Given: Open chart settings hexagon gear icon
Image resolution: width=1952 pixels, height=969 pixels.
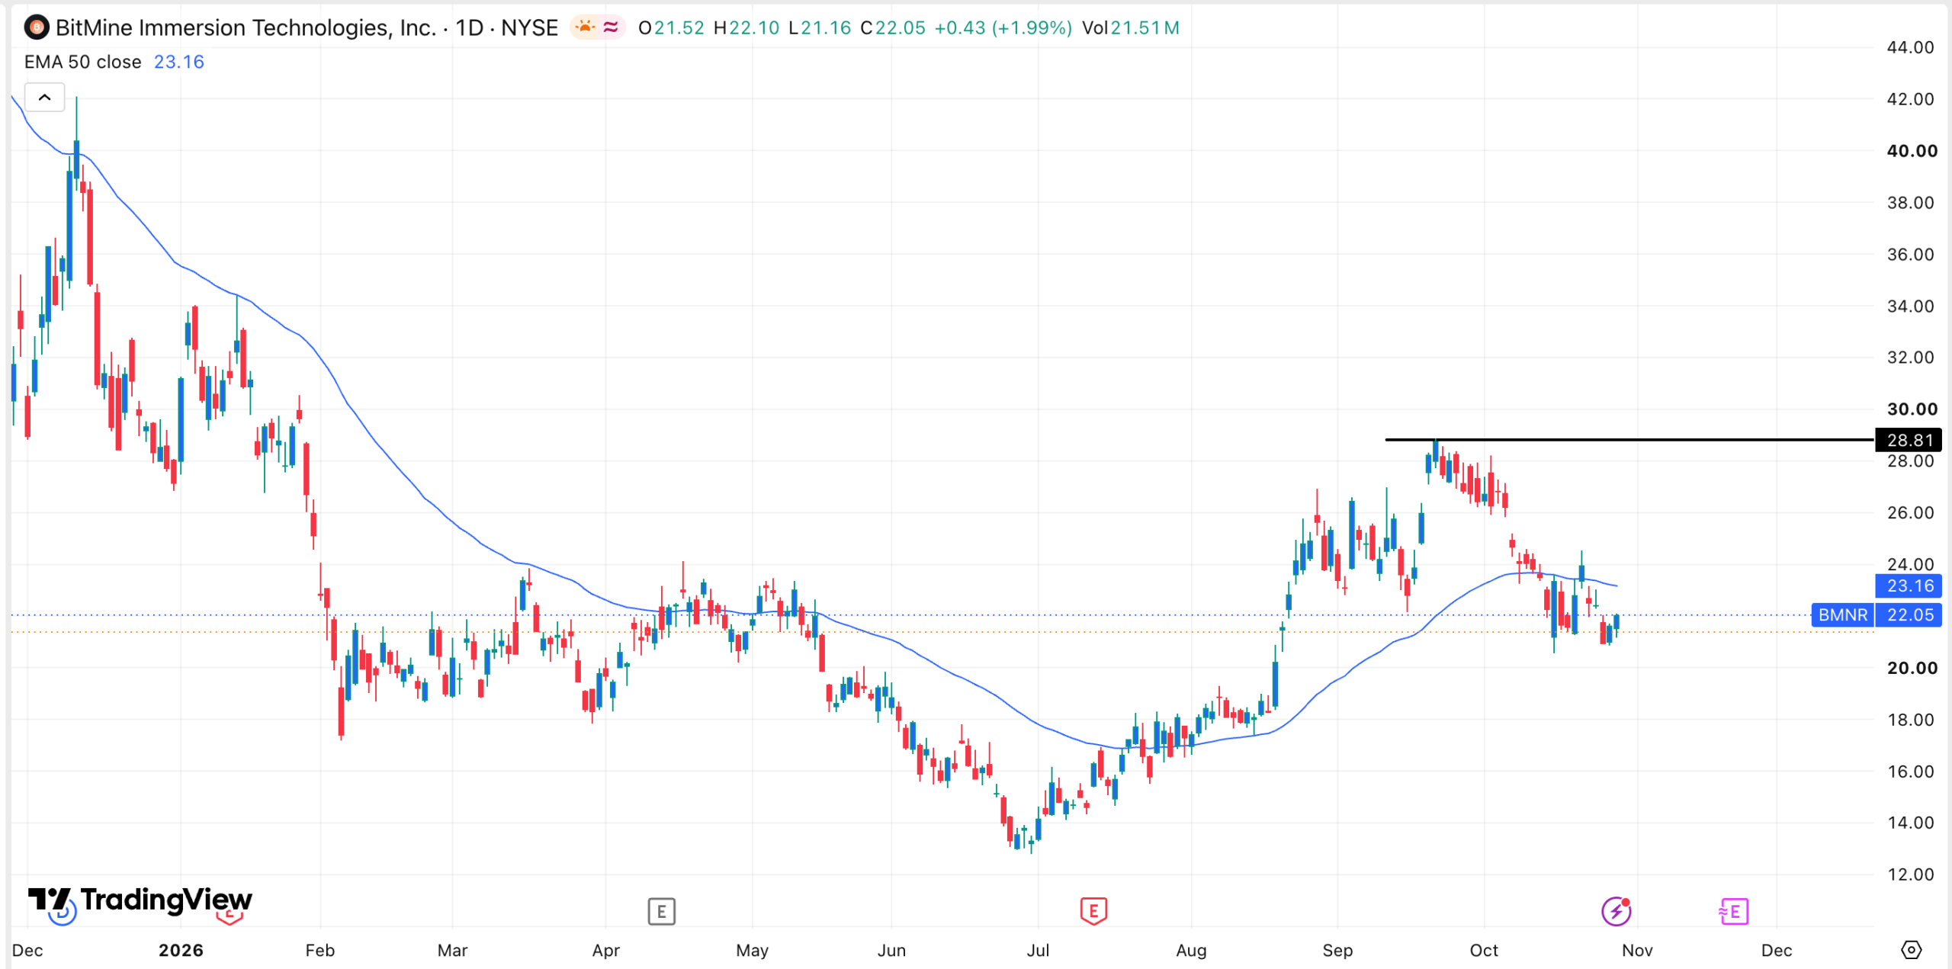Looking at the screenshot, I should (x=1911, y=950).
